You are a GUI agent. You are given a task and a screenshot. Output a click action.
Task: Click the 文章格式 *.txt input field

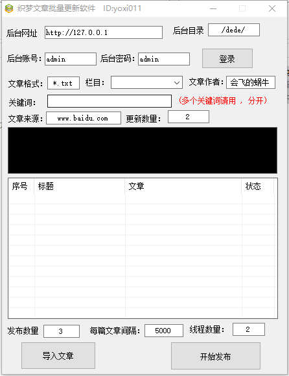64,83
